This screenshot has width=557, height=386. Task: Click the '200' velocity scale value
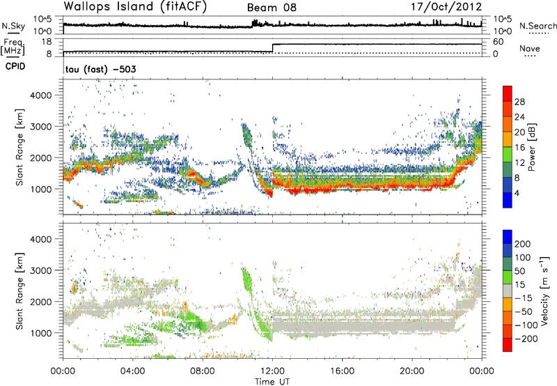[x=523, y=244]
